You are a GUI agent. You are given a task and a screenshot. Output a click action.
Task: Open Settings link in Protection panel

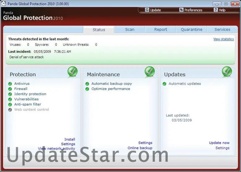coord(68,144)
